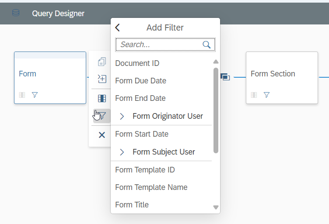
Task: Click columns icon inside the Form card
Action: 22,95
